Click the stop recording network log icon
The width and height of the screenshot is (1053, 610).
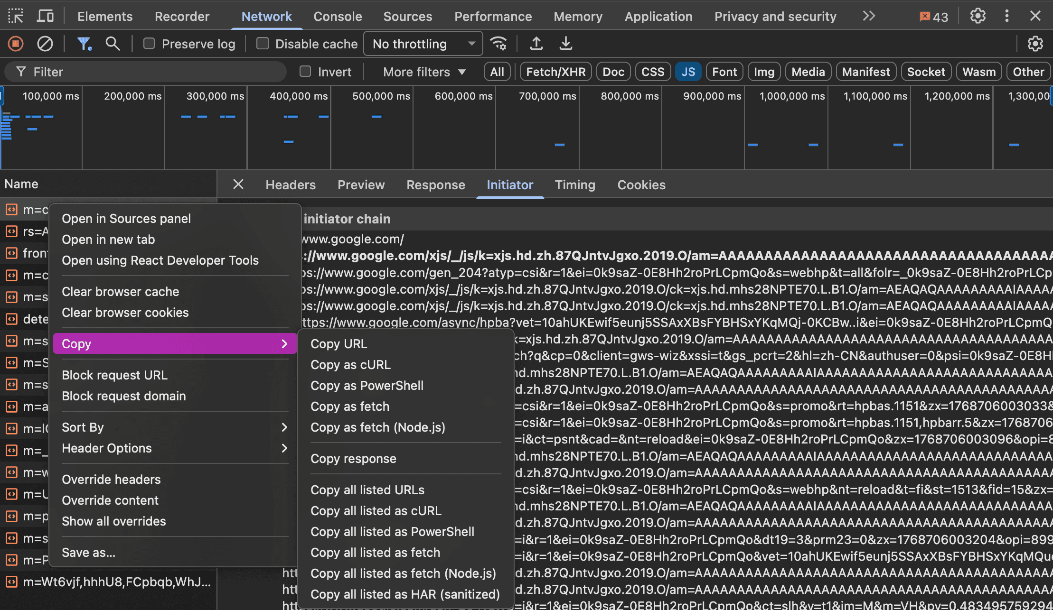point(16,44)
